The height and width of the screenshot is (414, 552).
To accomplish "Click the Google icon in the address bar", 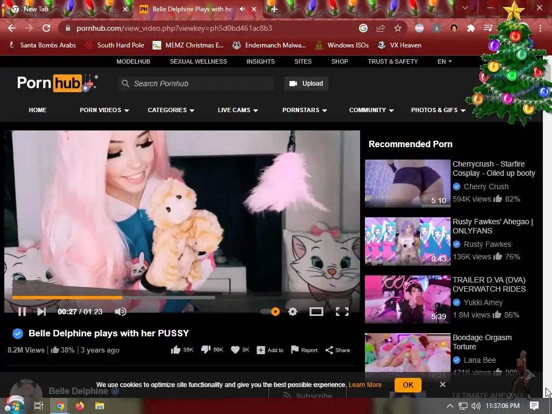I will (363, 28).
